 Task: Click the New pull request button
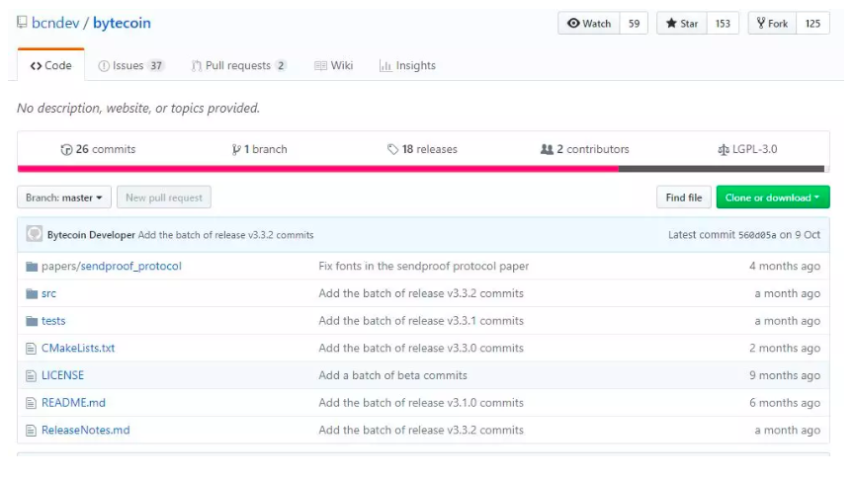coord(163,198)
